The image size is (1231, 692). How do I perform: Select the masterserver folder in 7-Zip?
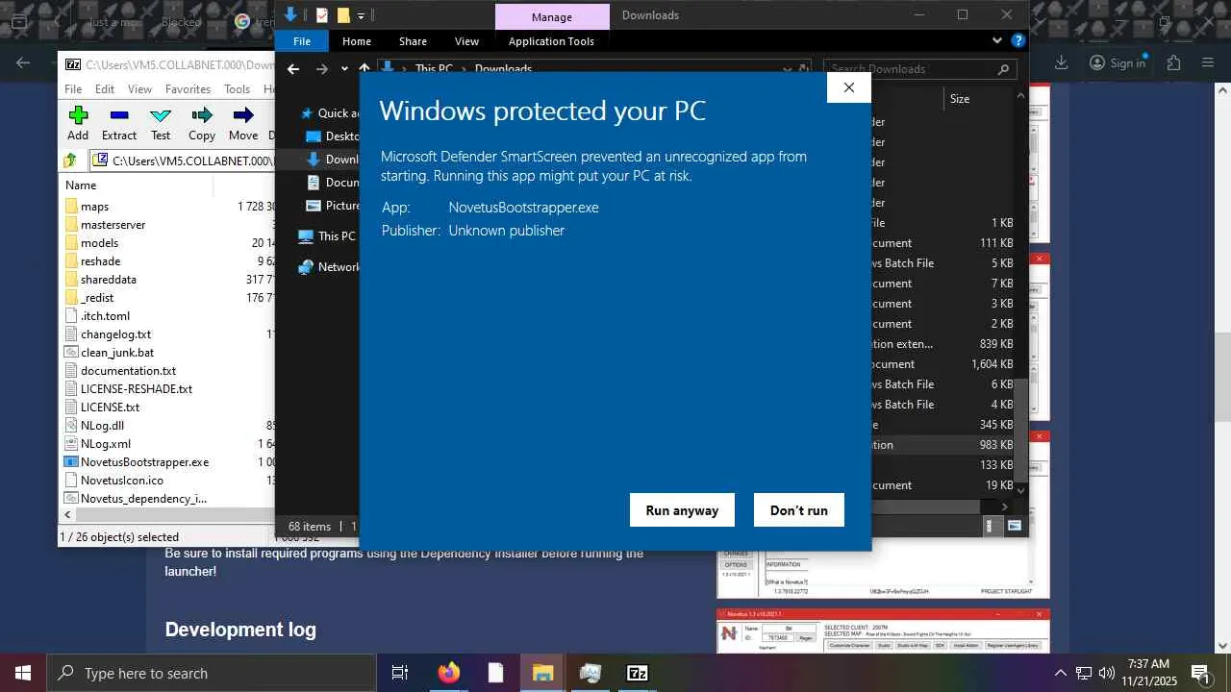(x=113, y=225)
